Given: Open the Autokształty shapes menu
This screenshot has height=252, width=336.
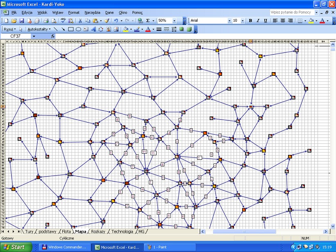Looking at the screenshot, I should (39, 29).
